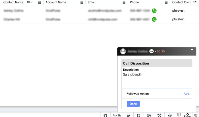Screen dimensions: 199x117
Task: Open the Phone column menu
Action: click(x=166, y=3)
